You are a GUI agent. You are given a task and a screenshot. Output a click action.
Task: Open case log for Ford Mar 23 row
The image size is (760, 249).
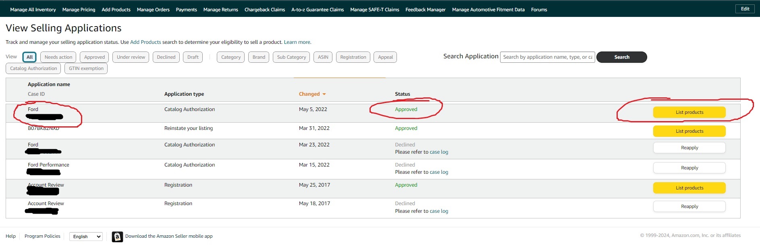(439, 152)
